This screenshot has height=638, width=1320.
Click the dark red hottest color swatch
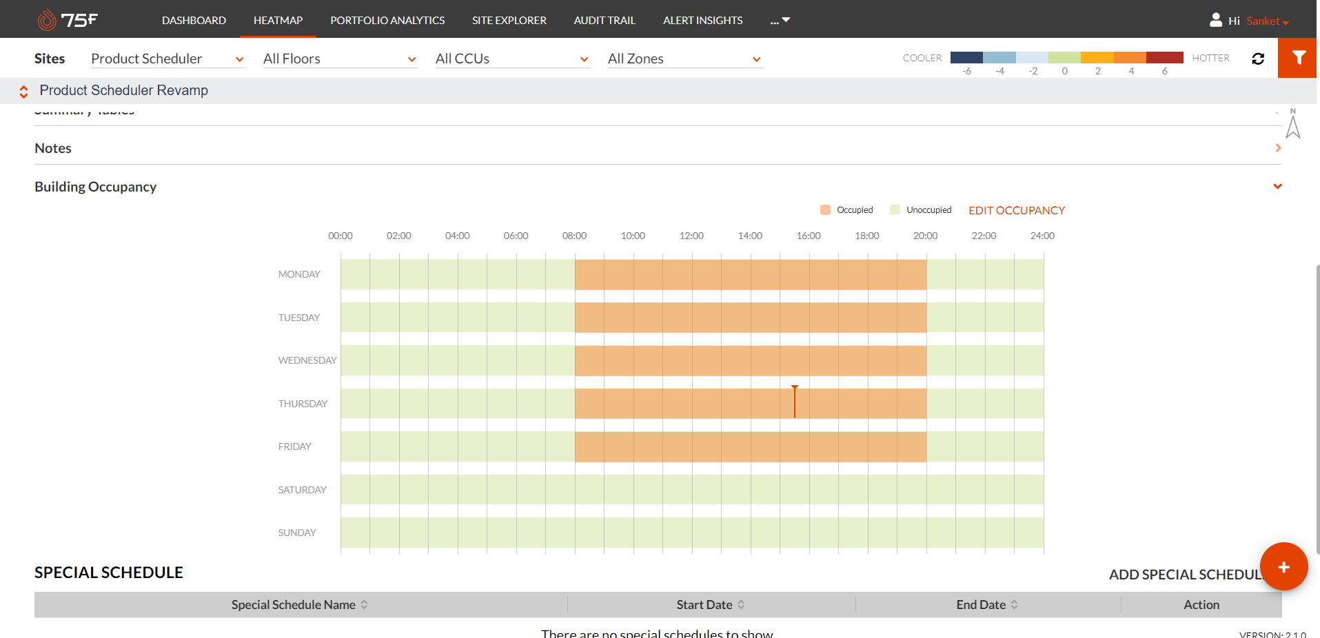click(1165, 58)
